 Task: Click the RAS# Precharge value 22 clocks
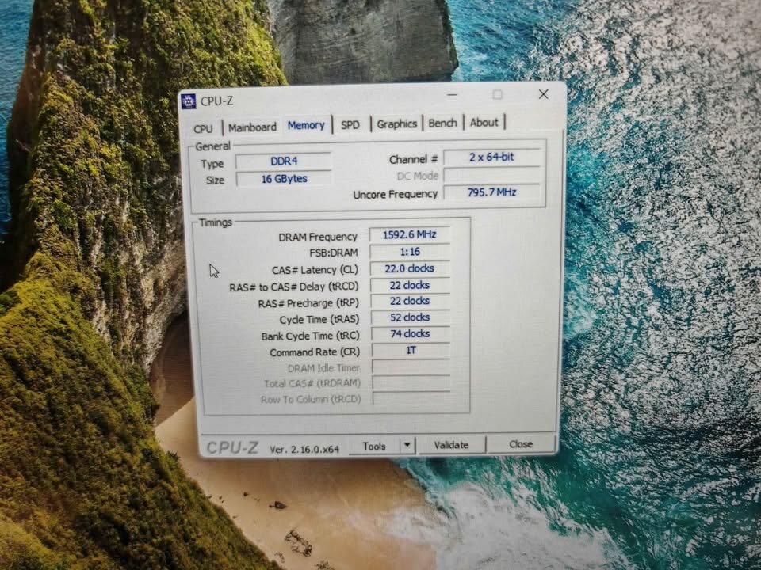click(410, 301)
